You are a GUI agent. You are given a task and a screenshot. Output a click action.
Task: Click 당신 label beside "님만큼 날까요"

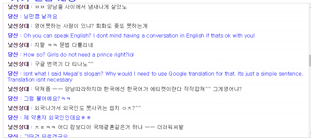coord(13,16)
